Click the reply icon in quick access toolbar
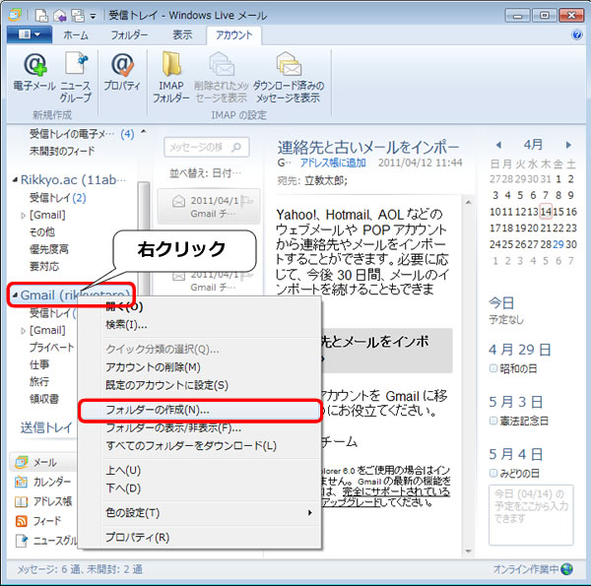591x586 pixels. 60,16
